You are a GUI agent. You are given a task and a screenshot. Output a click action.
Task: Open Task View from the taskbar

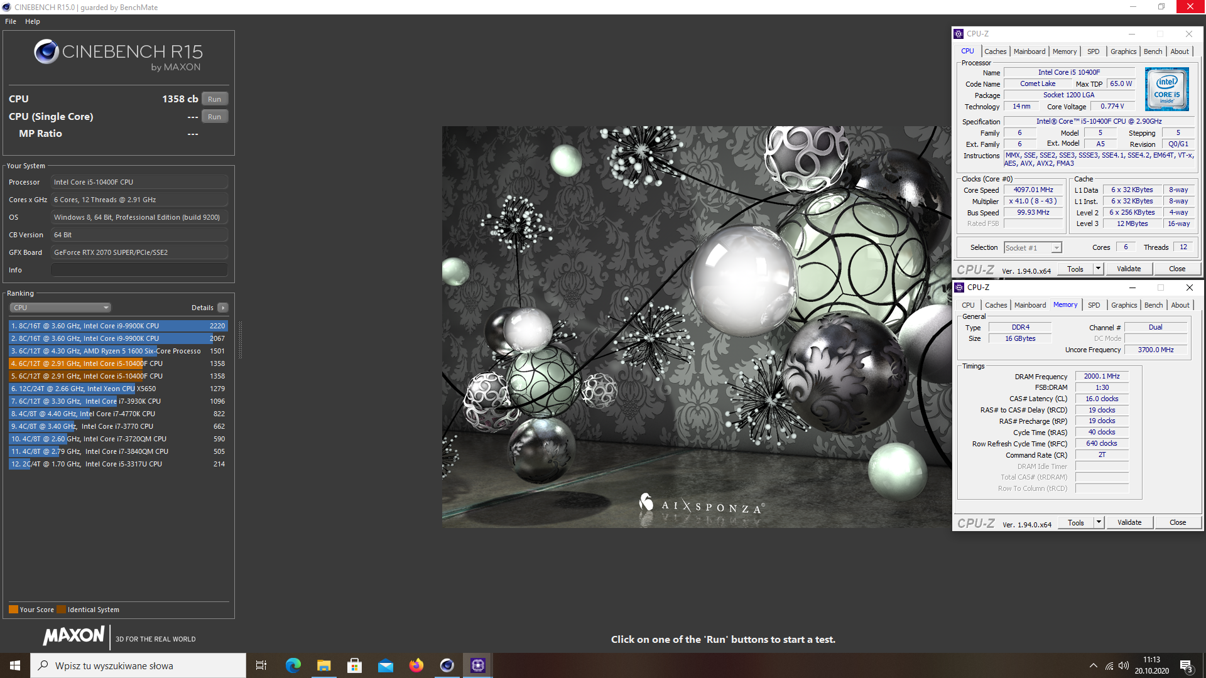pyautogui.click(x=261, y=665)
